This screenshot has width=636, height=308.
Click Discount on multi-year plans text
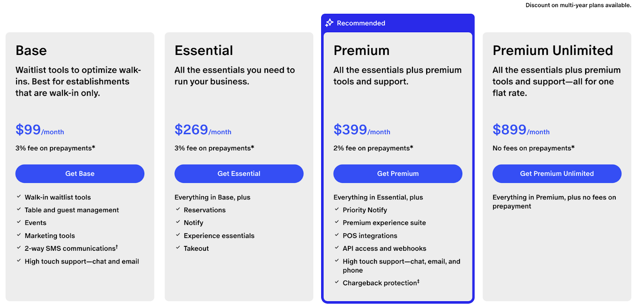click(578, 5)
